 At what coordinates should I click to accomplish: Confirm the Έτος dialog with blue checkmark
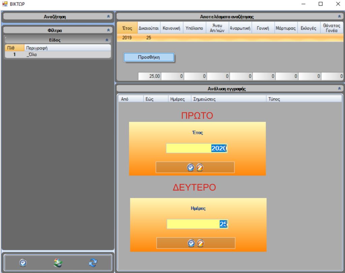point(191,168)
